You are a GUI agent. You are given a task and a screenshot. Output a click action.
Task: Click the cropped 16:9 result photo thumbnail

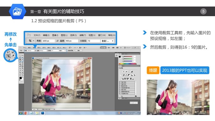pyautogui.click(x=178, y=97)
